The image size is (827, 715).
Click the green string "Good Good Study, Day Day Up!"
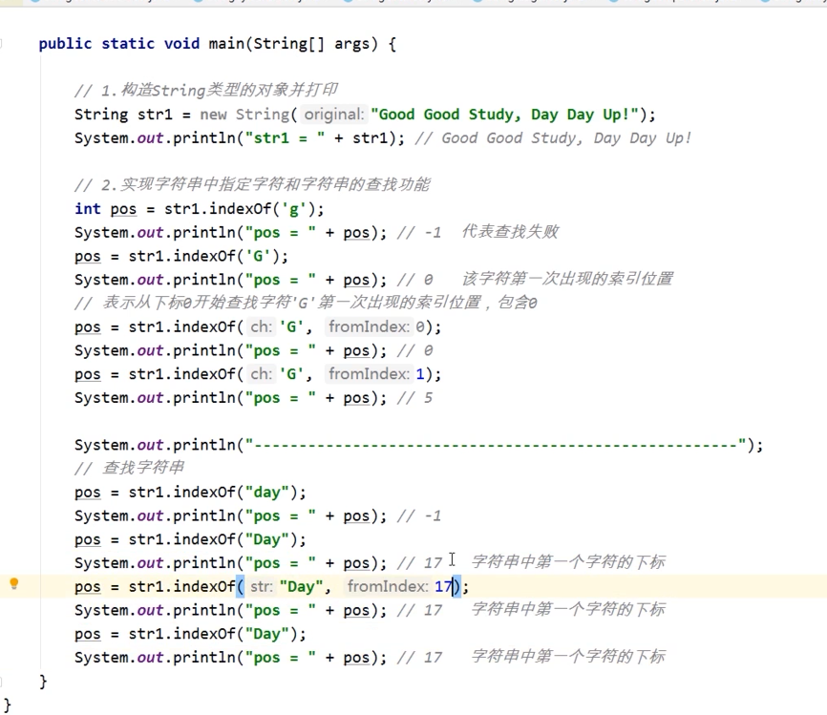tap(505, 115)
